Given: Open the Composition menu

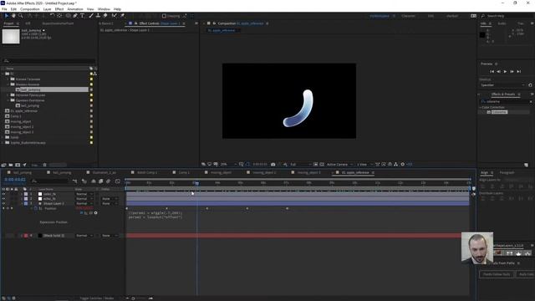Looking at the screenshot, I should (x=30, y=9).
